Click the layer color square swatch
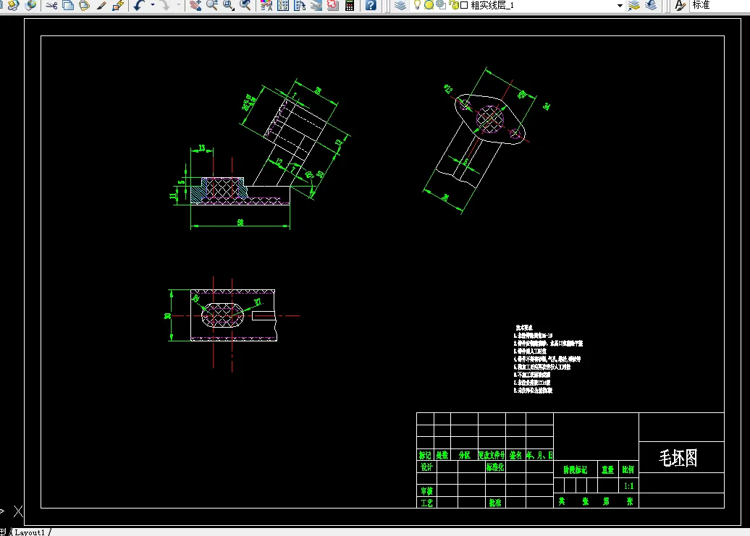The width and height of the screenshot is (750, 536). (x=464, y=5)
